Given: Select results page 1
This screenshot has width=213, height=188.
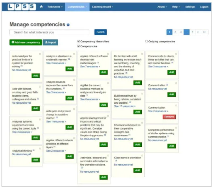Looking at the screenshot, I should [x=169, y=32].
